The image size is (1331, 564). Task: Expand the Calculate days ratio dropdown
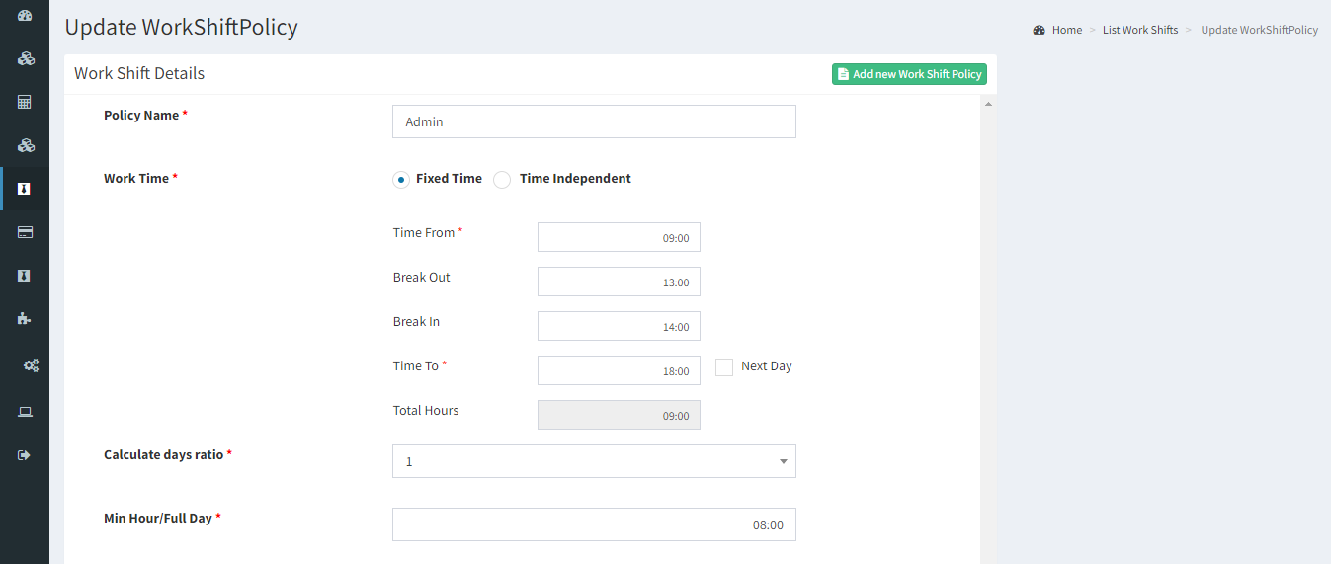594,461
